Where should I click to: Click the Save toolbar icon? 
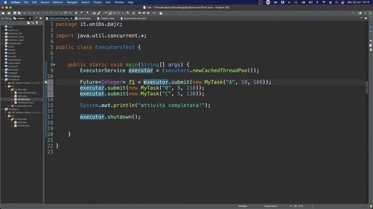15,13
